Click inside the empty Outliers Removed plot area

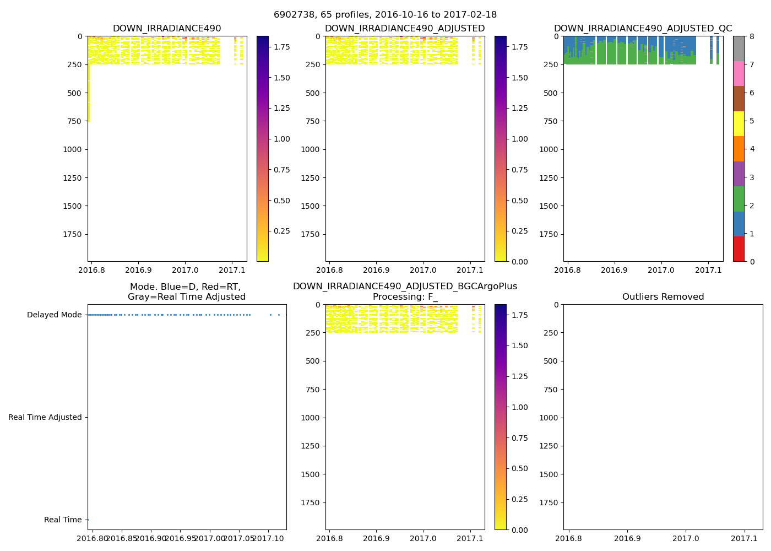pos(663,417)
